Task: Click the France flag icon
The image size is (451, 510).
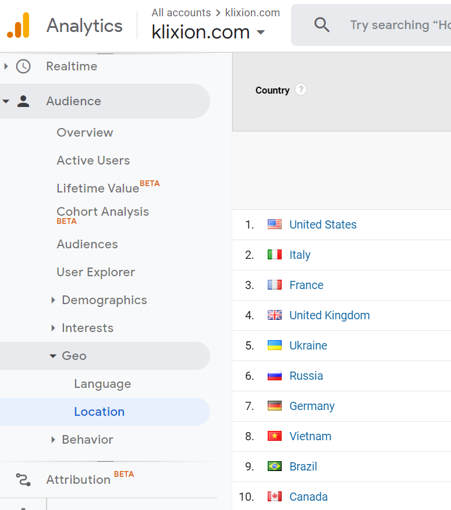Action: pos(275,285)
